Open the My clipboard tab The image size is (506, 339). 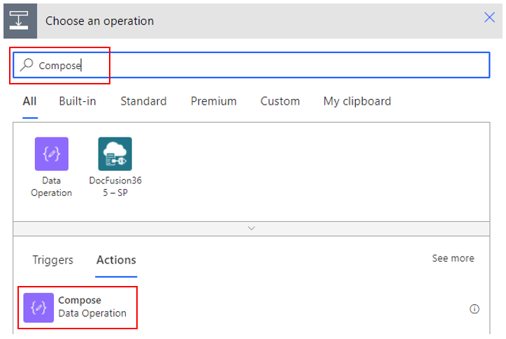pos(357,101)
